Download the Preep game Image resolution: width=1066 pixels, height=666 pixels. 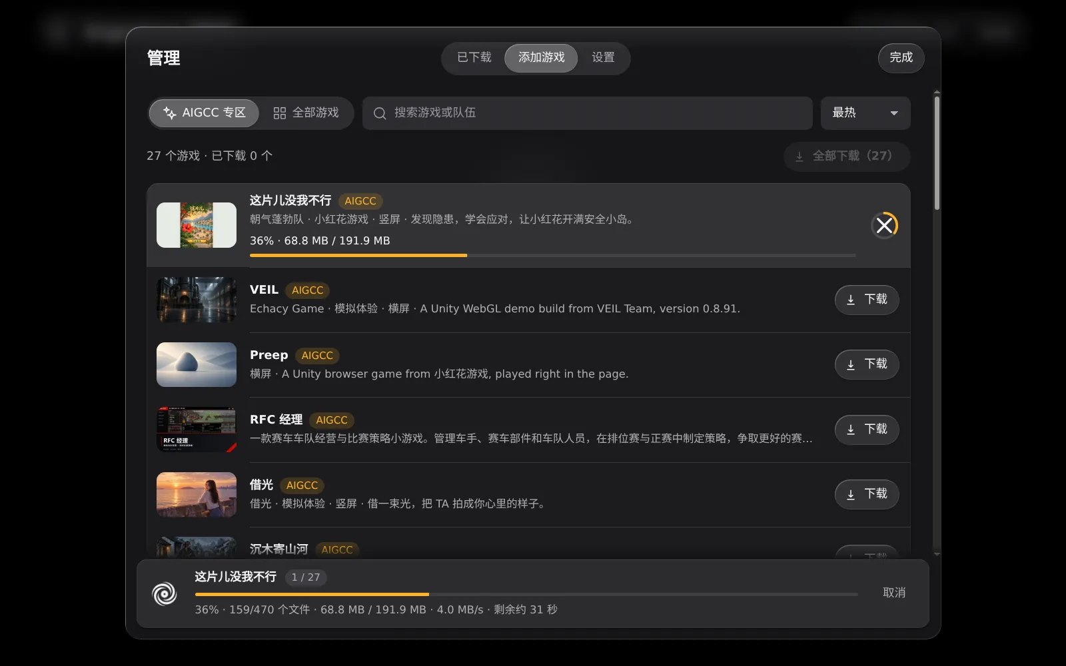coord(867,364)
